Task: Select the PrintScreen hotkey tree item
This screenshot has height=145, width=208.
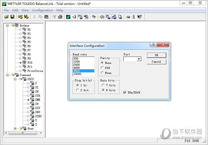Action: (x=35, y=71)
